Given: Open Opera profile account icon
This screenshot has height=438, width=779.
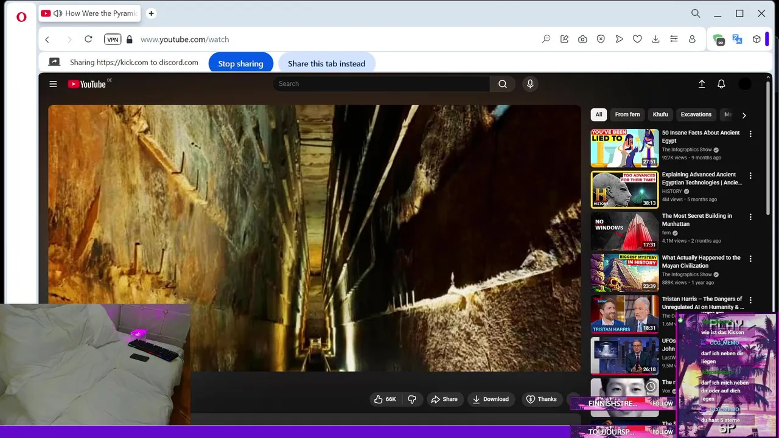Looking at the screenshot, I should coord(692,39).
